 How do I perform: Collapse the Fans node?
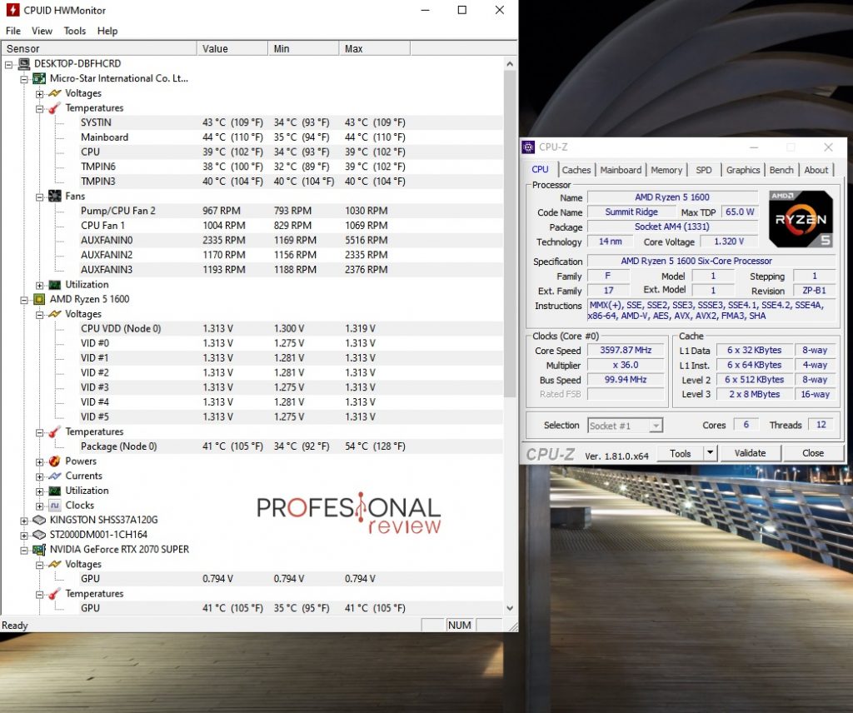pyautogui.click(x=40, y=197)
